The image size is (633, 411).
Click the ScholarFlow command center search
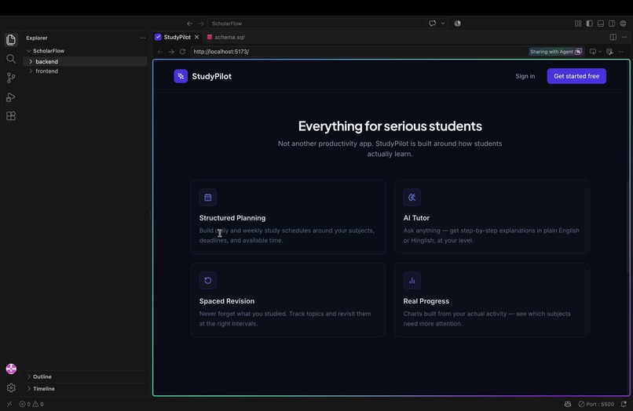pyautogui.click(x=316, y=24)
